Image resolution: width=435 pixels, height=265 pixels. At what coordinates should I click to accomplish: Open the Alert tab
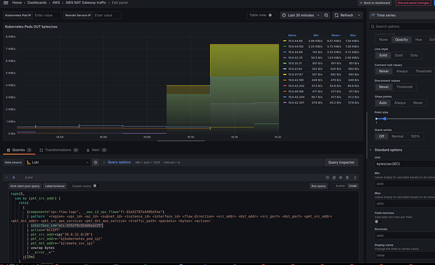(x=96, y=150)
